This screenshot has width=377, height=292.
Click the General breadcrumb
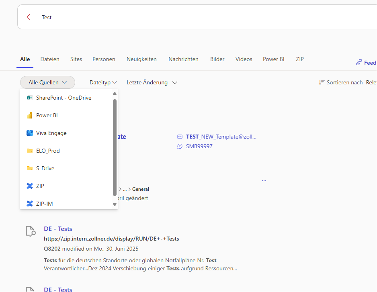point(141,189)
